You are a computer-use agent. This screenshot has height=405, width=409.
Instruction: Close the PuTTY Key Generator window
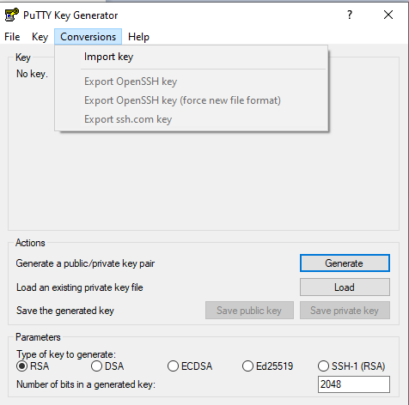(388, 15)
